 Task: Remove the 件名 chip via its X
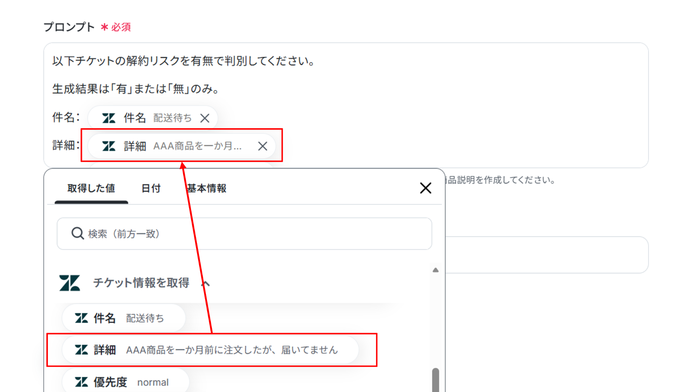click(205, 118)
